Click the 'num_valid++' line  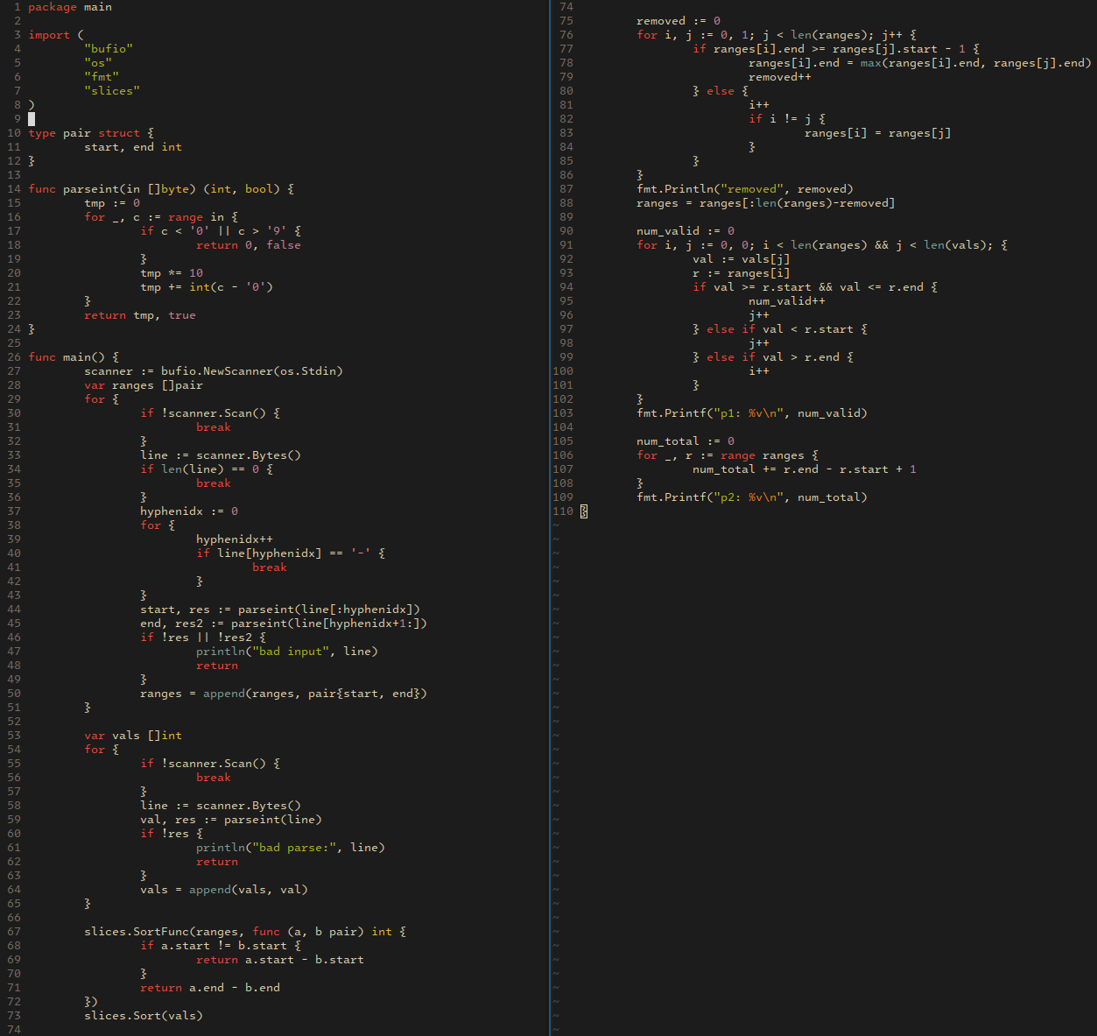787,301
